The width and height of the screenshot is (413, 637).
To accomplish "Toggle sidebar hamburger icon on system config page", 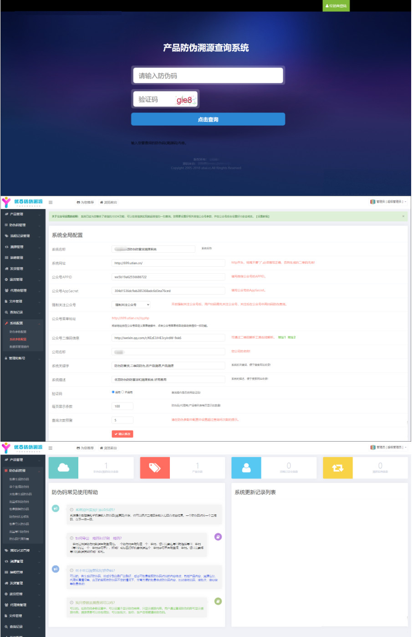I will coord(51,202).
